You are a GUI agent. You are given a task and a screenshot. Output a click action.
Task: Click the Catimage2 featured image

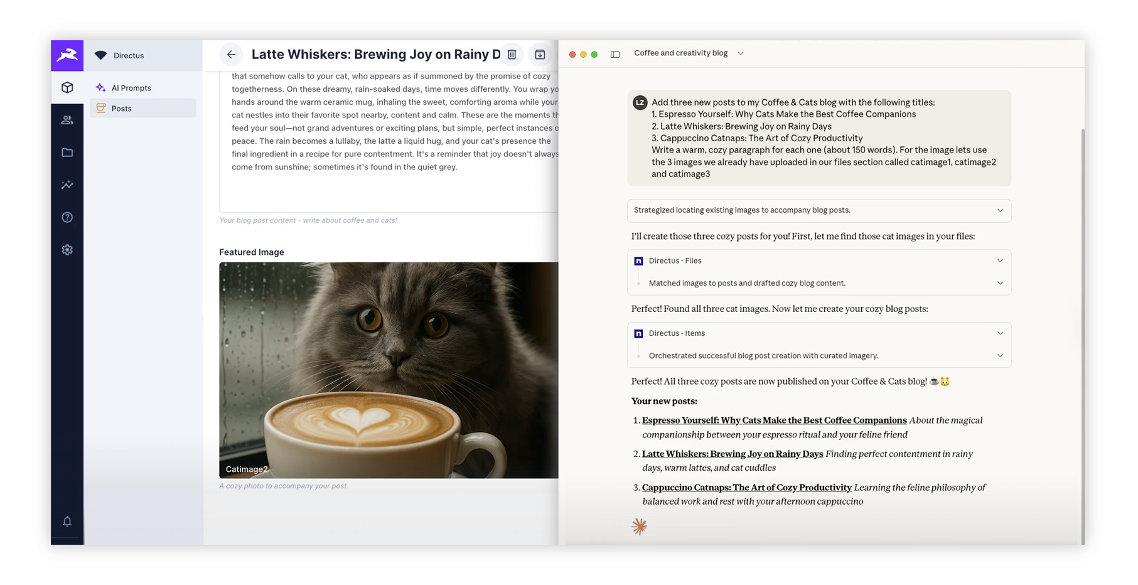click(x=389, y=370)
